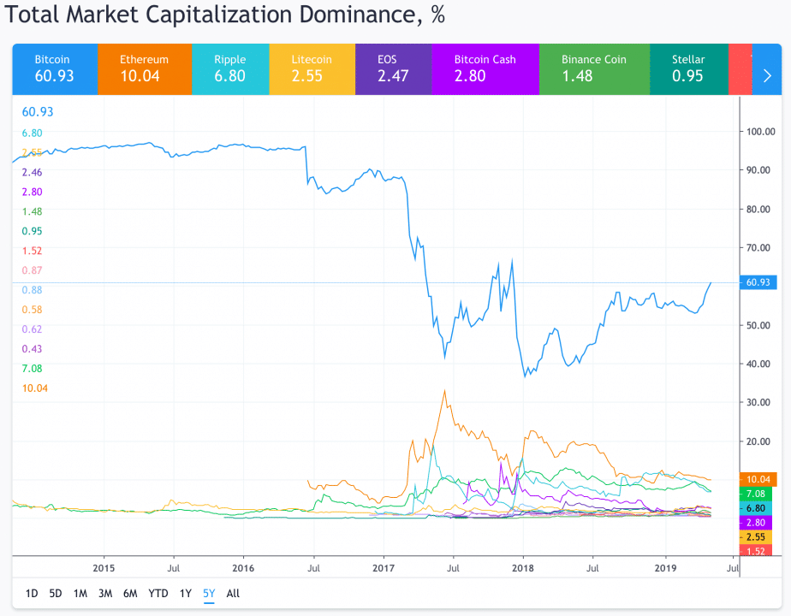Click the 2.46 legend value
The image size is (791, 616).
pos(32,173)
